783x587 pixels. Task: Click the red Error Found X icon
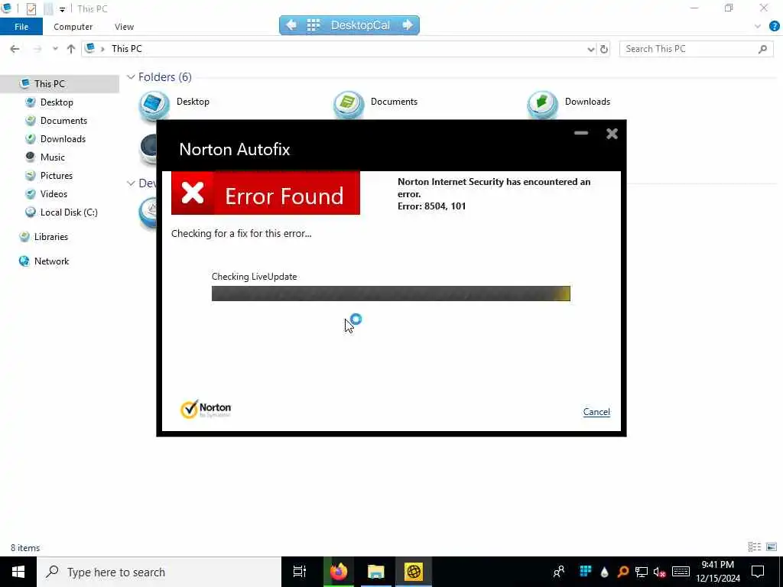click(192, 193)
